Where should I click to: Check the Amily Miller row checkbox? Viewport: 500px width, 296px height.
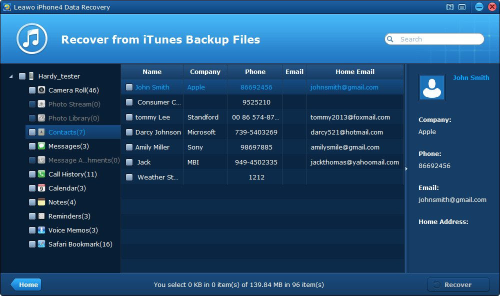pos(129,147)
